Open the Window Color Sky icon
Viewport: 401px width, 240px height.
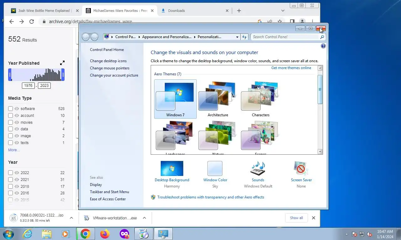pyautogui.click(x=215, y=168)
